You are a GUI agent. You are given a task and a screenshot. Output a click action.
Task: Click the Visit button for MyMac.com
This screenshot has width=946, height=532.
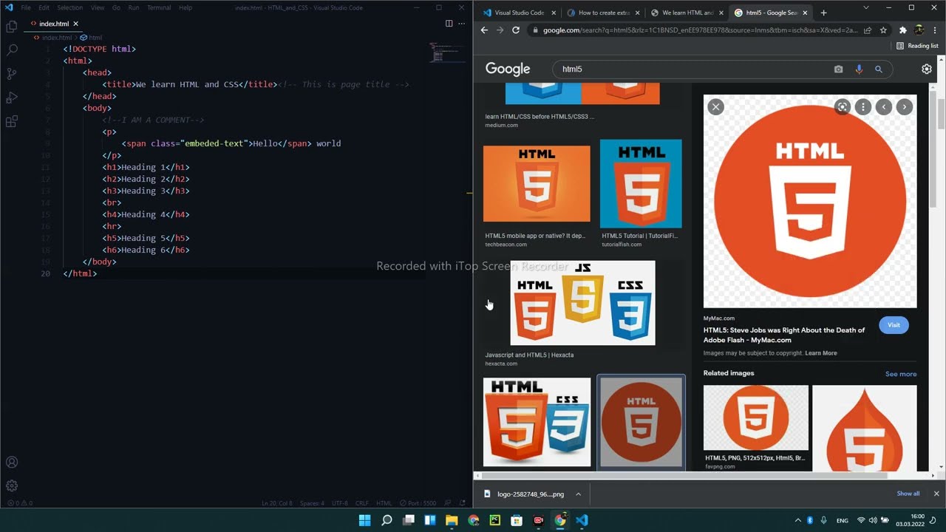click(894, 325)
